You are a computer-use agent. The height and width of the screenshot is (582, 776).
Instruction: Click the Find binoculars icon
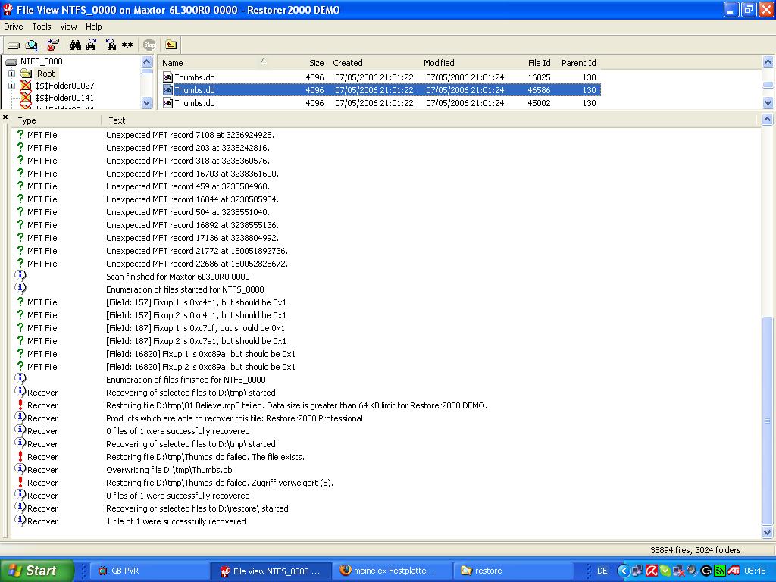[x=75, y=45]
